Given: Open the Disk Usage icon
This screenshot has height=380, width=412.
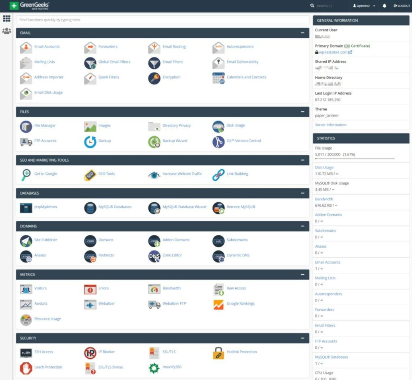Looking at the screenshot, I should [x=218, y=126].
